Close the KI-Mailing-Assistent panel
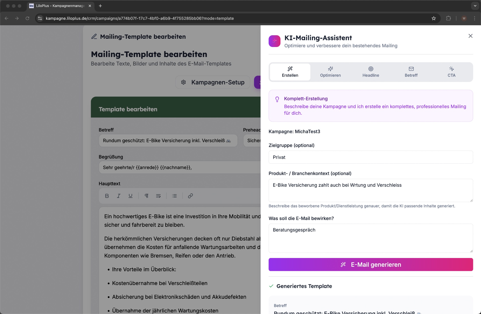 coord(470,36)
